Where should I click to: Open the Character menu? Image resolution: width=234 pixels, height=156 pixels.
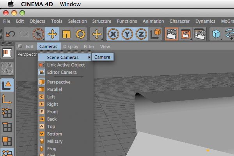pos(179,21)
